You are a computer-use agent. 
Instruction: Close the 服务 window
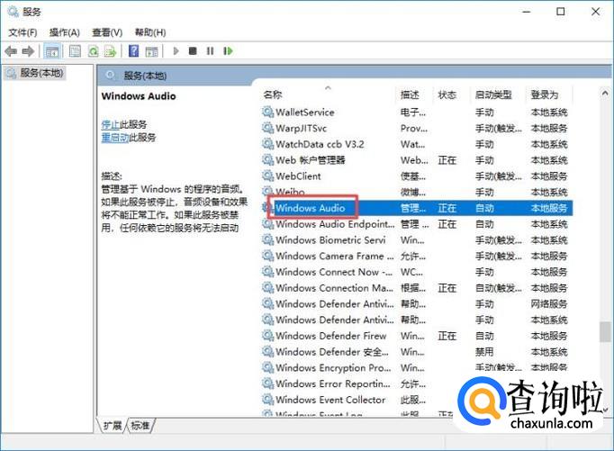click(x=596, y=12)
